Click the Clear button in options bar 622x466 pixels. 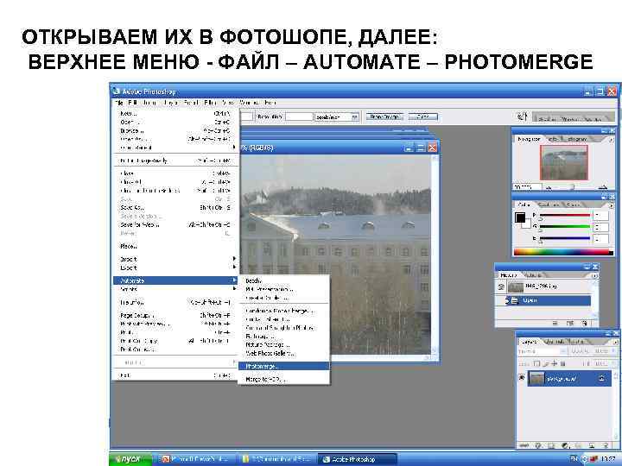[422, 116]
